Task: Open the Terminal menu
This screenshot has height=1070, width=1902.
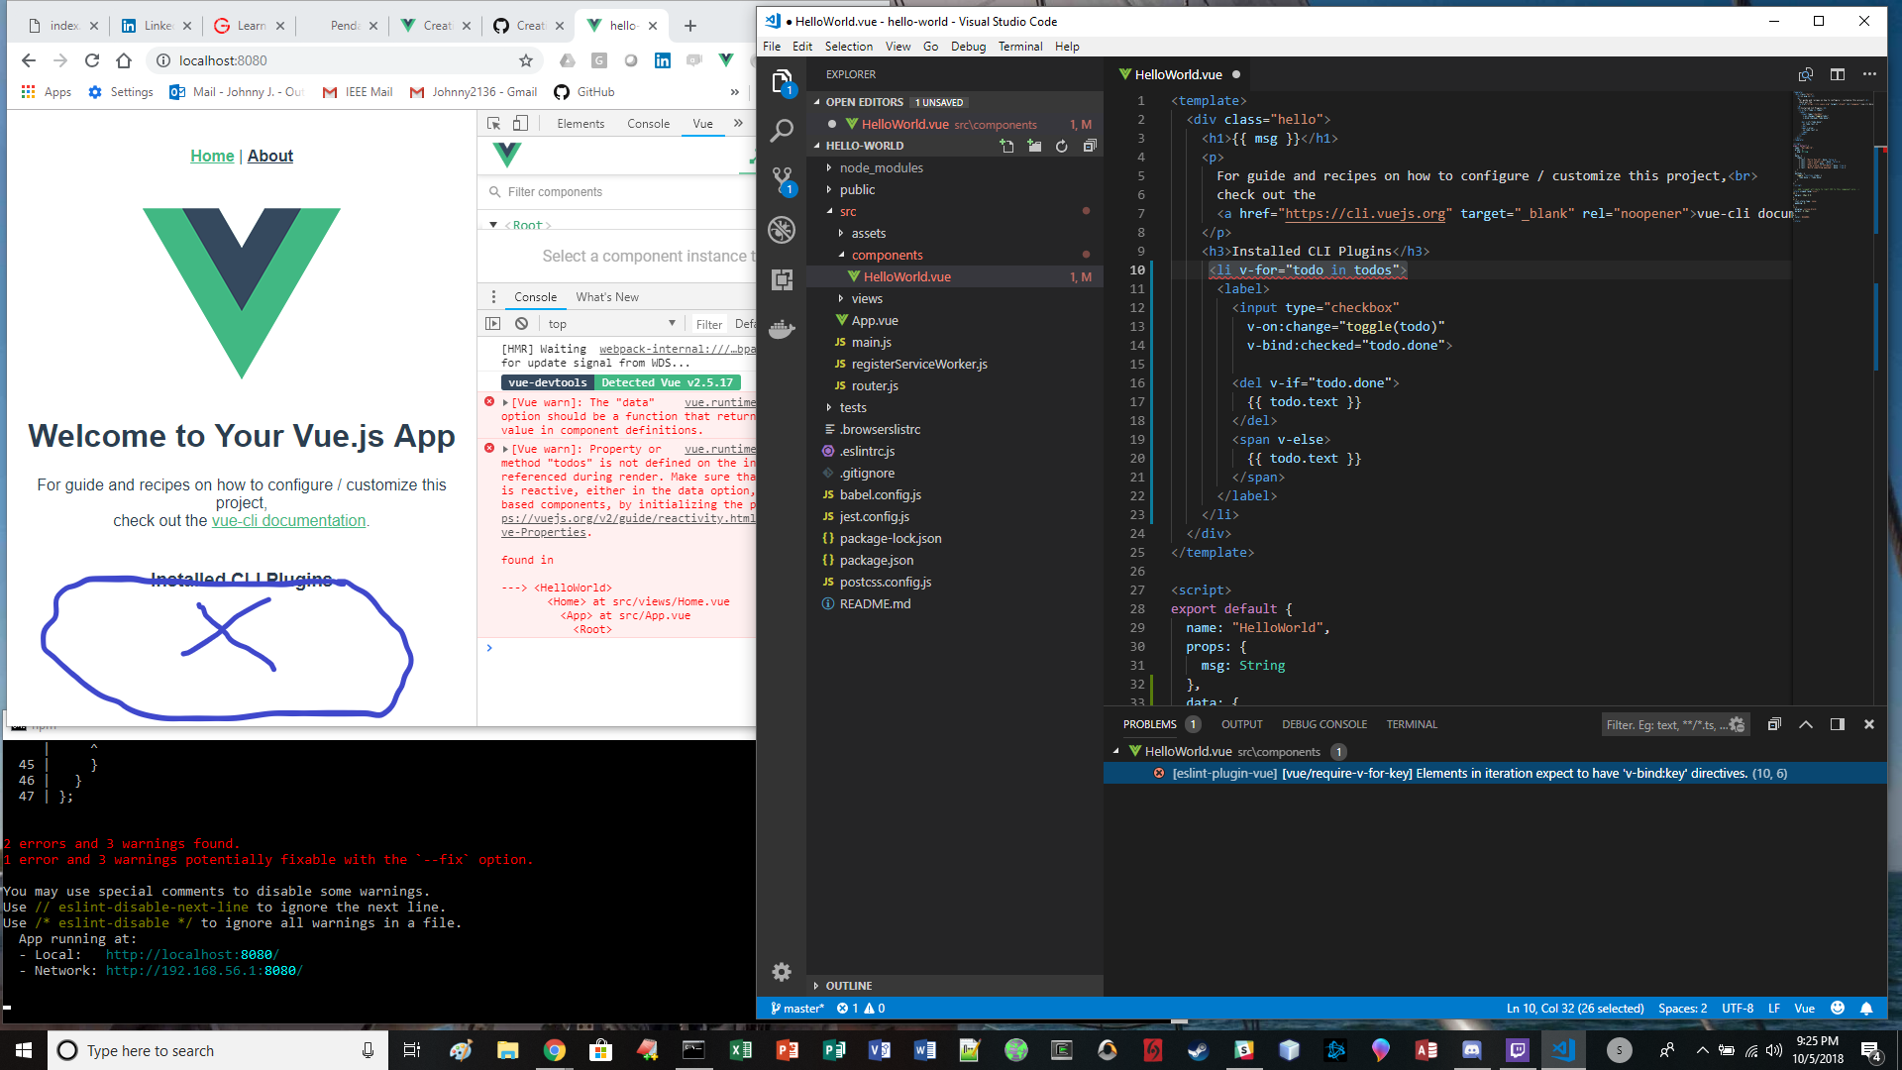Action: pos(1019,47)
